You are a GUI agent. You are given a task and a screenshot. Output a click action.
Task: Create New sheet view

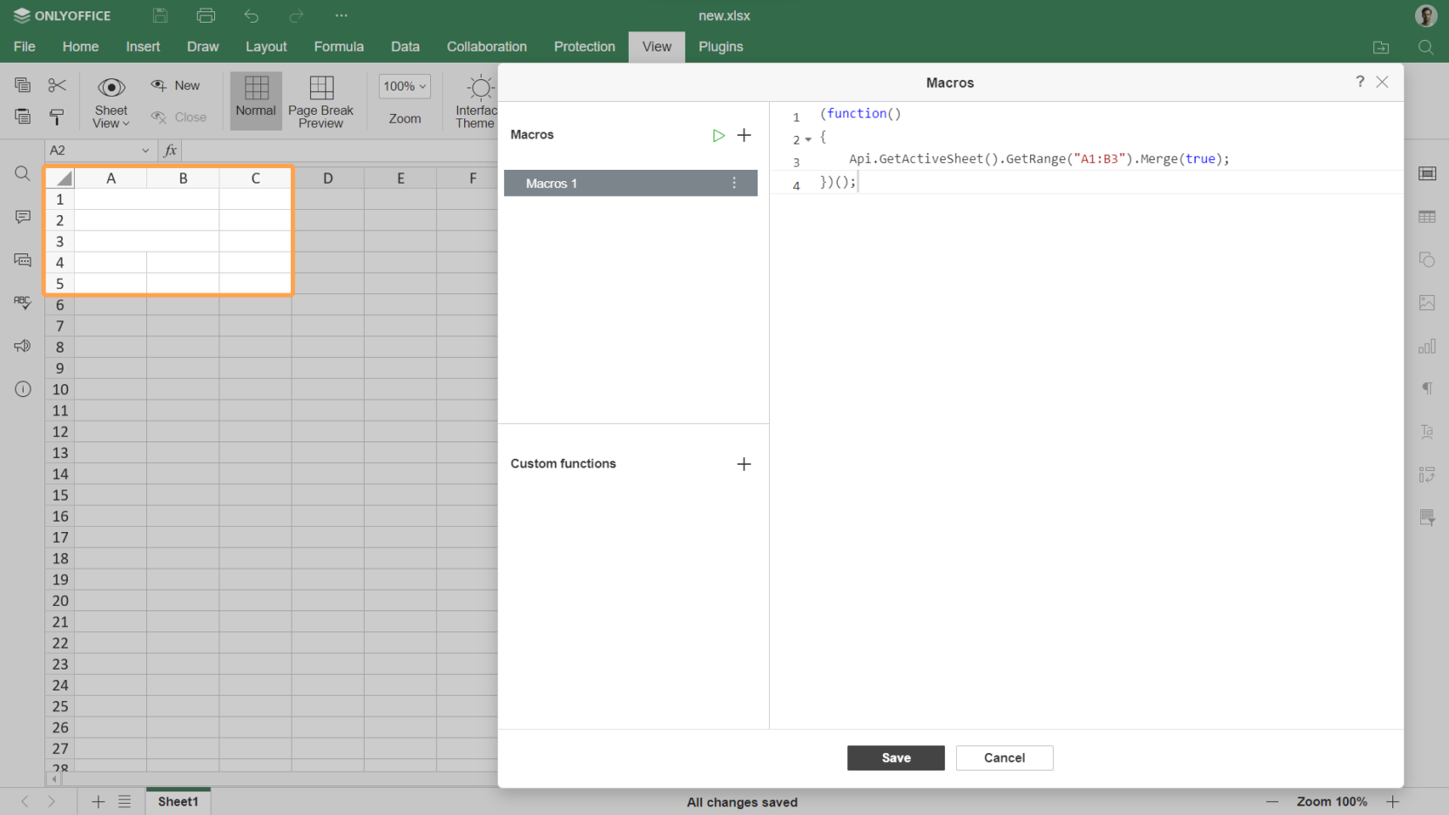coord(176,85)
